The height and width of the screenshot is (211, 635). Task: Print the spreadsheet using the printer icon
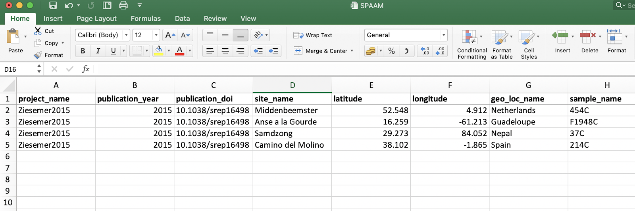pyautogui.click(x=123, y=6)
